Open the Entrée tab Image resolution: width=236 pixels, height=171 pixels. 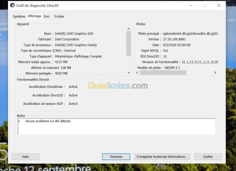tap(59, 17)
